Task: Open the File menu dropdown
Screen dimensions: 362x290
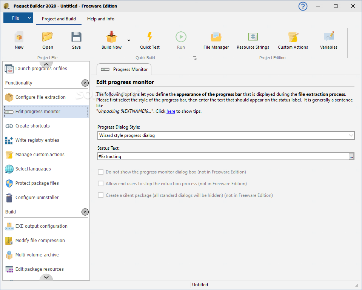Action: tap(18, 18)
